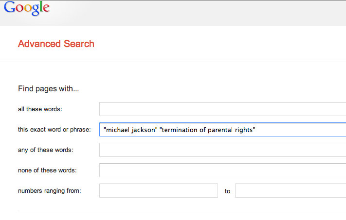Click the Advanced Search heading
This screenshot has width=346, height=220.
pyautogui.click(x=56, y=44)
